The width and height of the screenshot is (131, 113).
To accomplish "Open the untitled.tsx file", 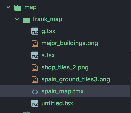I will pos(57,103).
